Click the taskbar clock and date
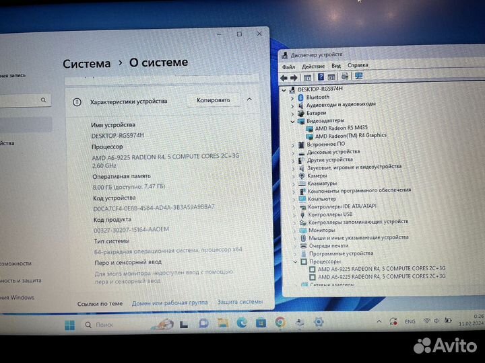485x363 pixels. coord(471,320)
